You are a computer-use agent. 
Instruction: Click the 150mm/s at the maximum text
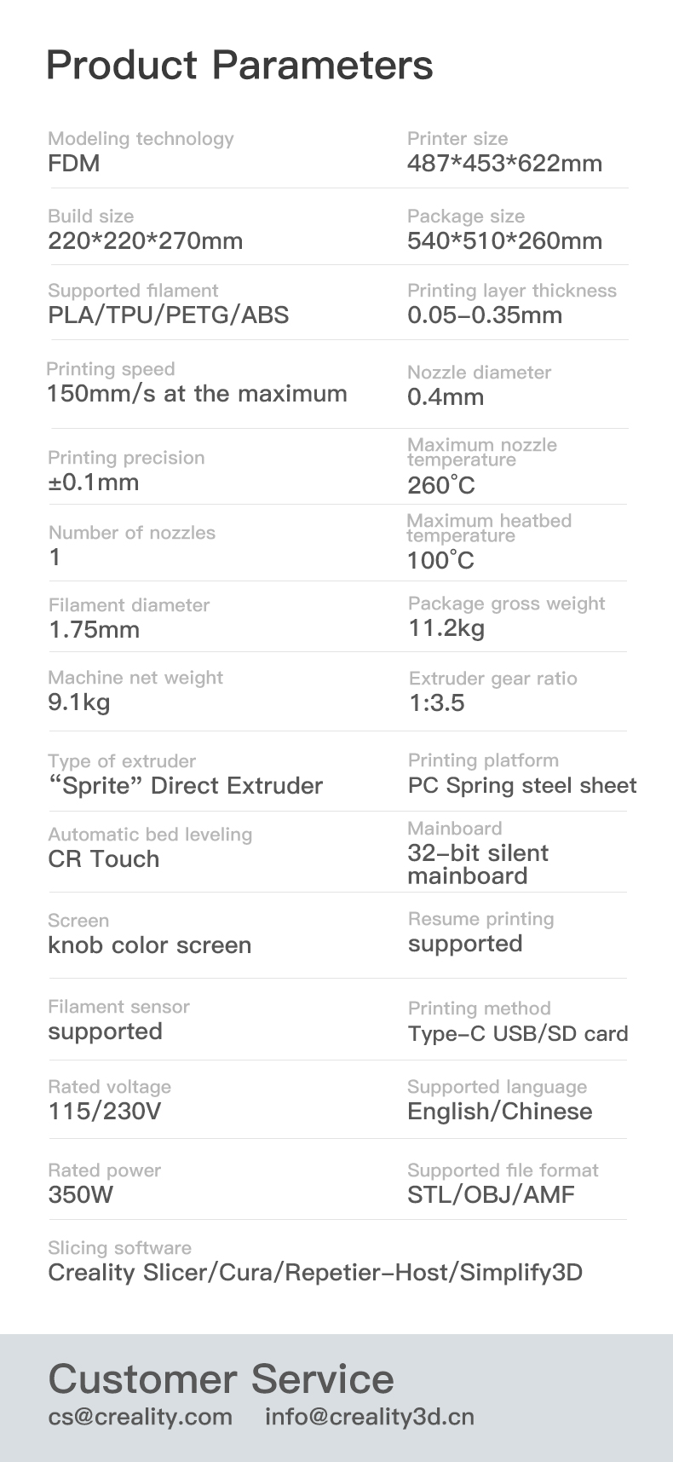point(197,394)
